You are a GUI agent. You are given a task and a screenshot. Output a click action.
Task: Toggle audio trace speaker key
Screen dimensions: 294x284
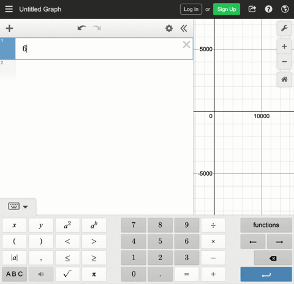pos(41,274)
